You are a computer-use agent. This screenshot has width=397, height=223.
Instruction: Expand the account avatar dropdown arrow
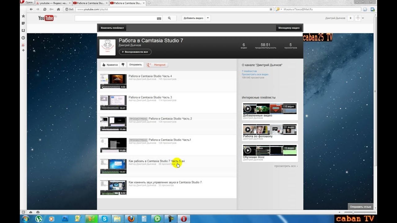pyautogui.click(x=363, y=18)
